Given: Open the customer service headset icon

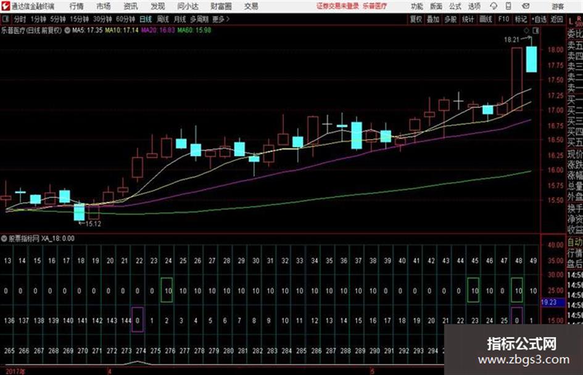Looking at the screenshot, I should (494, 6).
